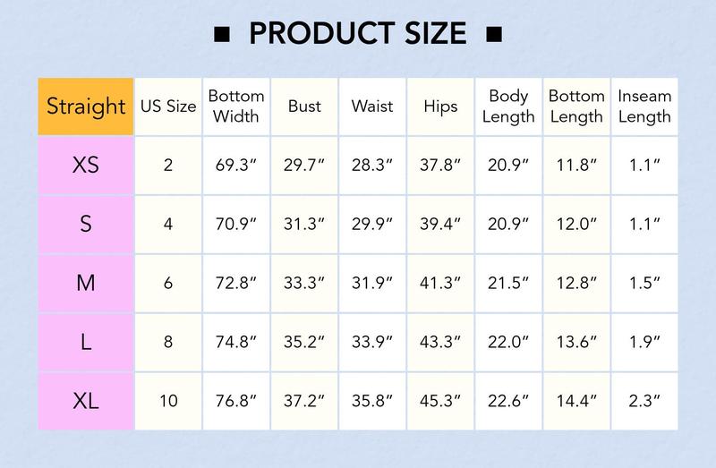Select the Bottom Width column header

(236, 106)
